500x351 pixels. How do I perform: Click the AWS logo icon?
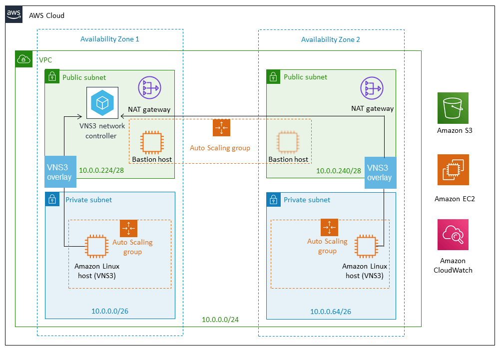coord(13,14)
